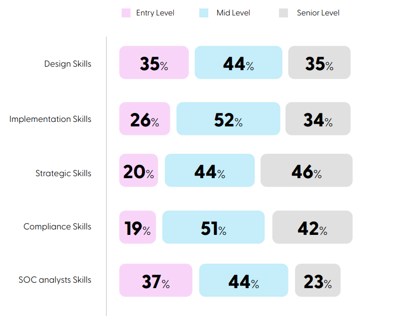Select the Entry Level legend label
Screen dimensions: 420x316
point(155,13)
